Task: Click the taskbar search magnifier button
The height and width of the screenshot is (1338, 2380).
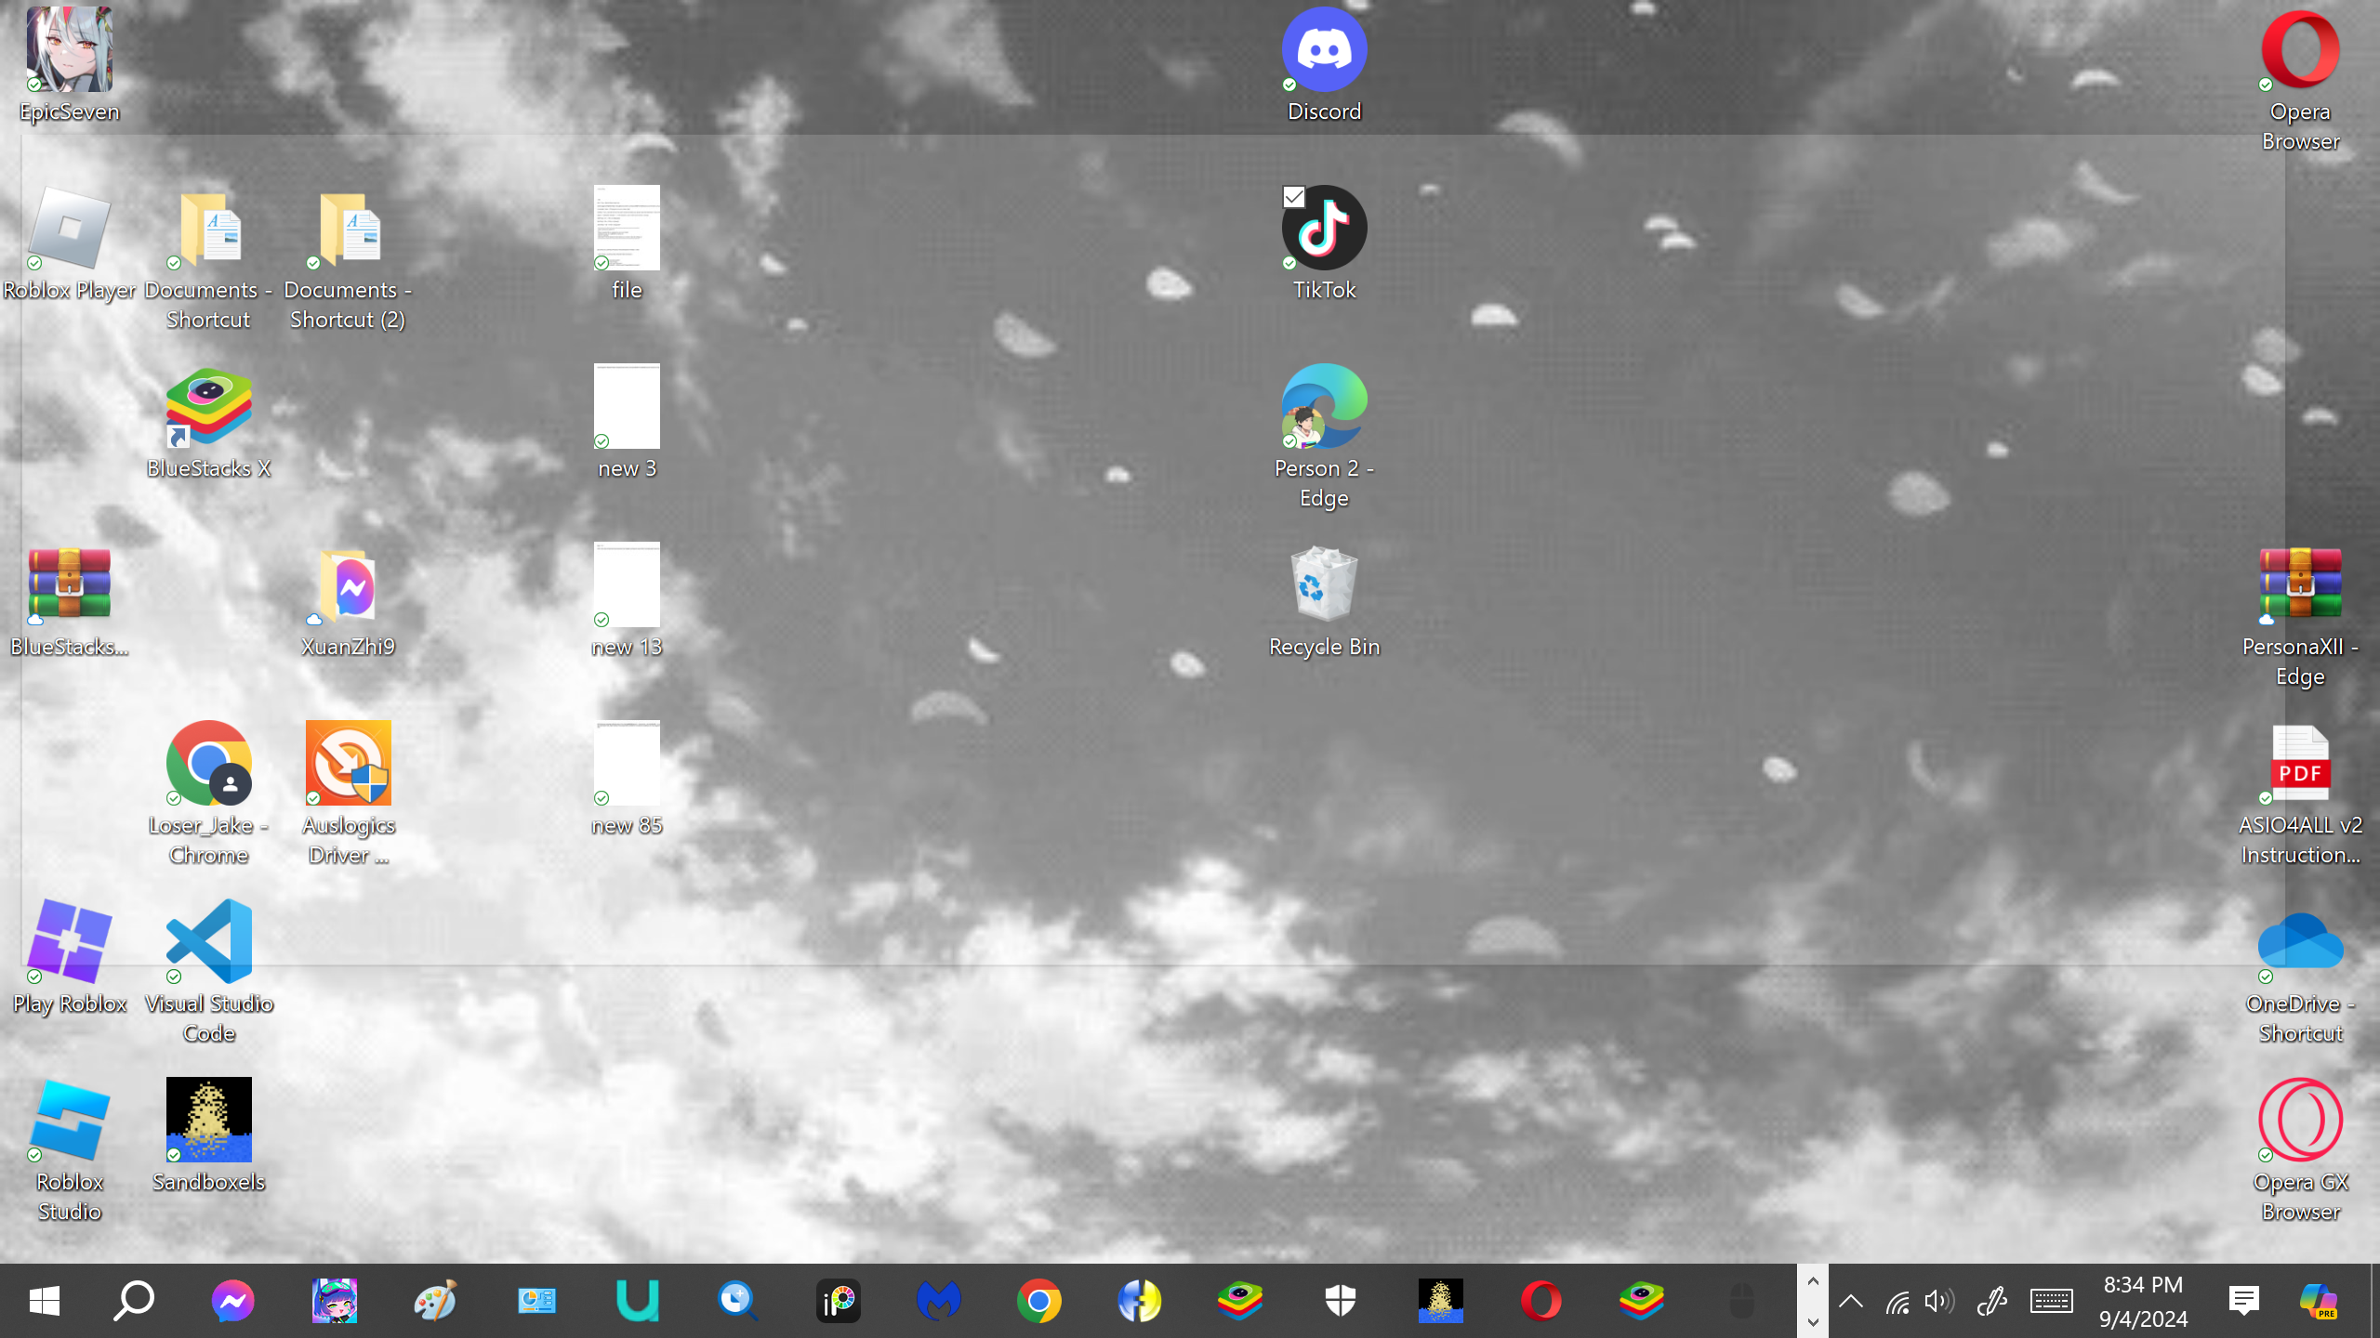Action: [x=133, y=1301]
